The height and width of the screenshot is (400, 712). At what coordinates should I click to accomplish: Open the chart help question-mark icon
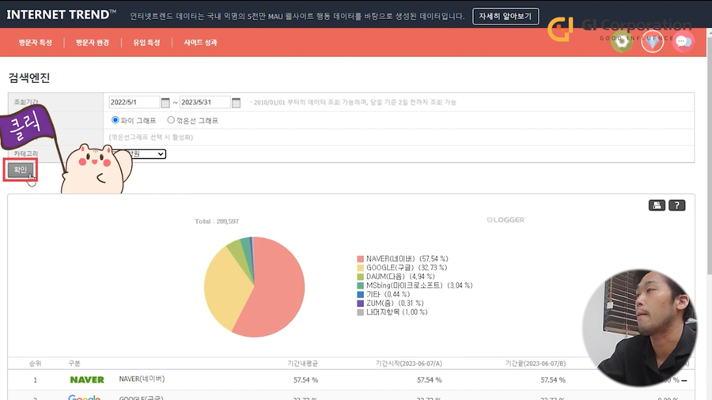pos(677,206)
